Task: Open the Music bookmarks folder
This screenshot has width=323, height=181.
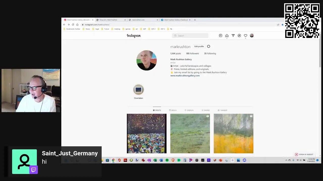Action: tap(86, 29)
